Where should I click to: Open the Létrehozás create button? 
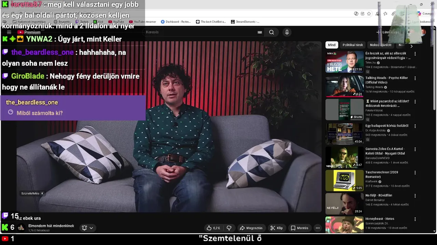pyautogui.click(x=387, y=32)
